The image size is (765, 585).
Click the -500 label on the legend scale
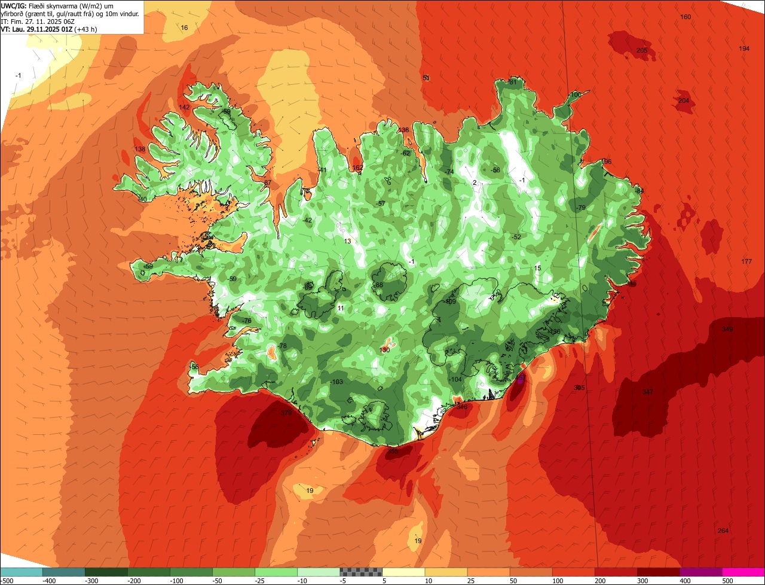point(7,581)
